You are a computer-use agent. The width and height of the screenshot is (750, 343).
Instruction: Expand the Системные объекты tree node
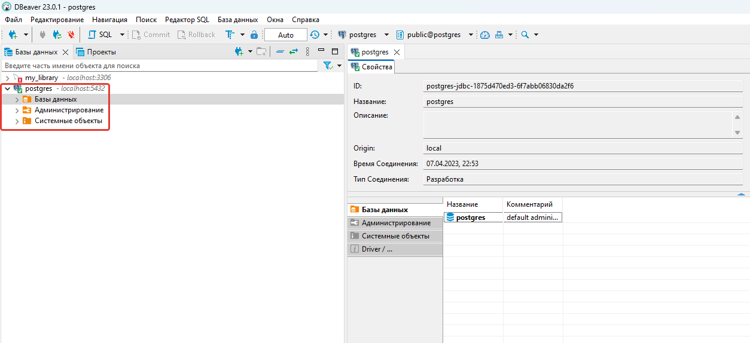pos(17,121)
